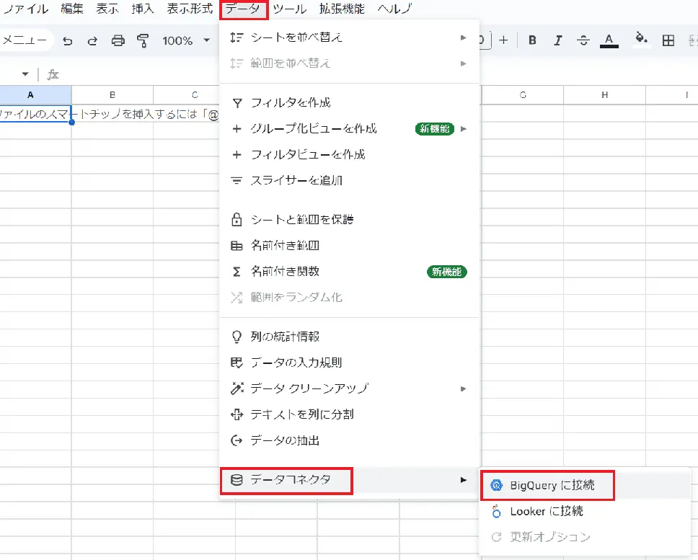
Task: Click the メニュー search box
Action: [25, 40]
